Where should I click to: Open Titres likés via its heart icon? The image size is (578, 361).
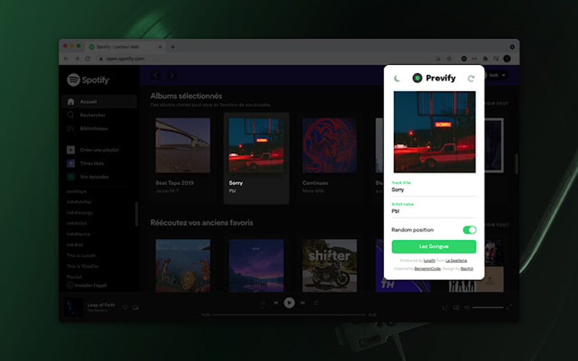71,164
